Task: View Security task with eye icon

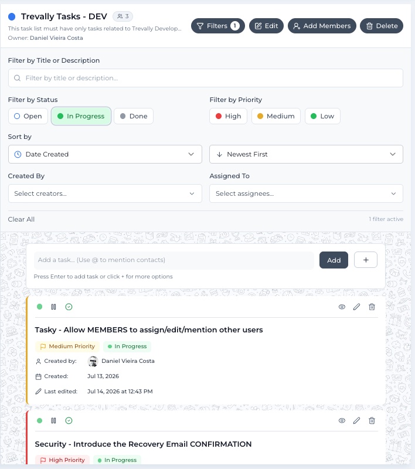Action: (x=342, y=421)
